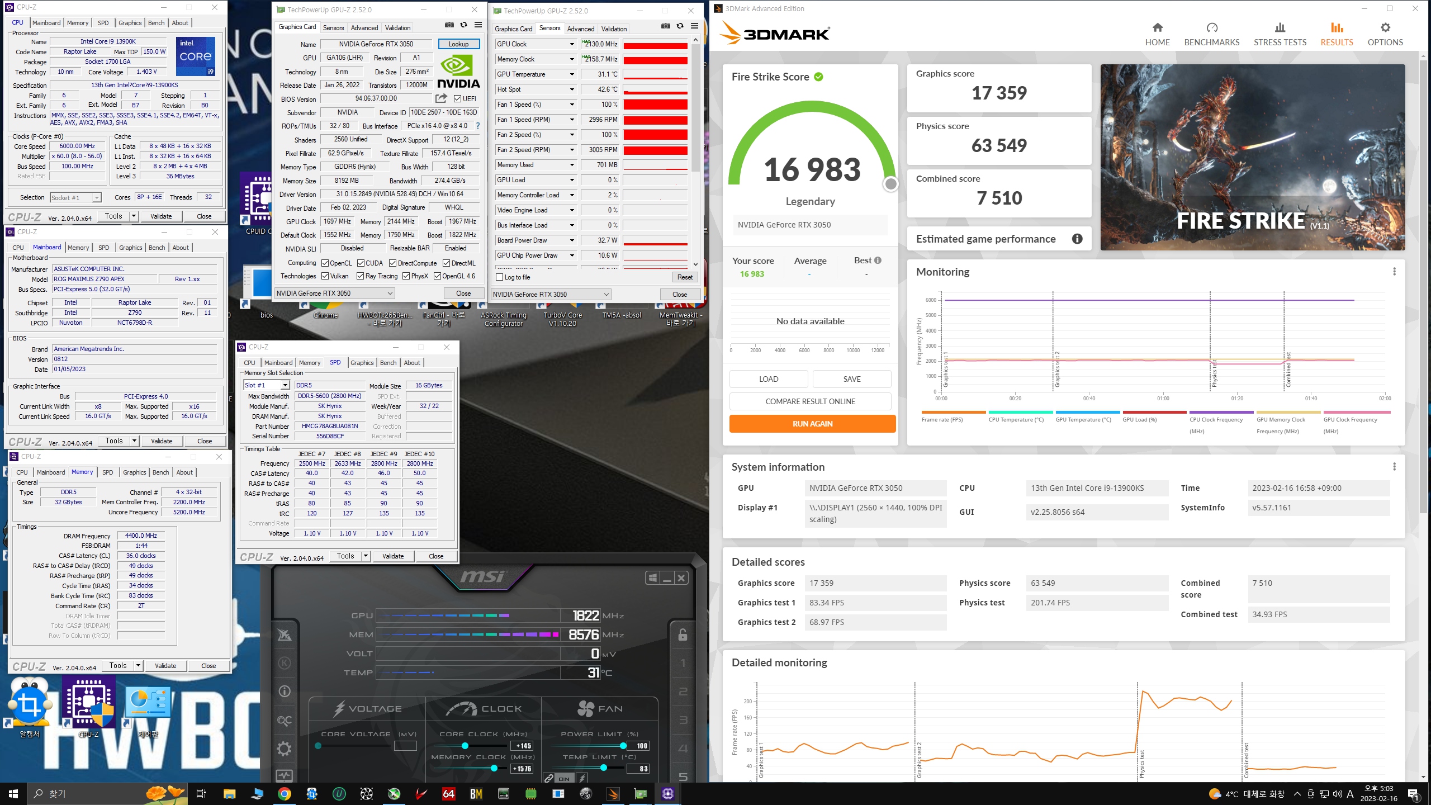Export BIOS using the share arrow icon
Image resolution: width=1431 pixels, height=805 pixels.
coord(442,98)
